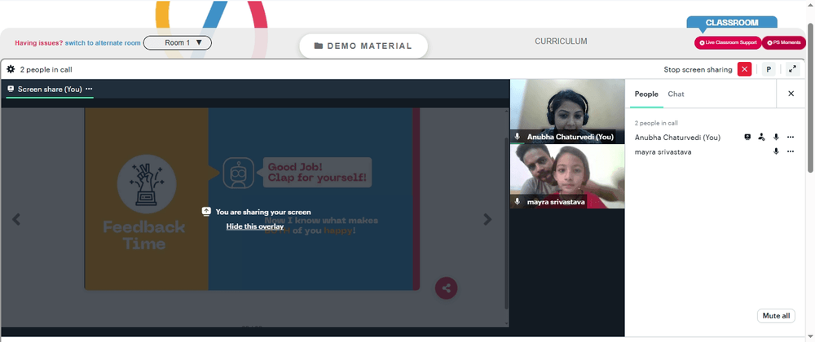The image size is (815, 342).
Task: Open call settings gear icon
Action: tap(11, 69)
